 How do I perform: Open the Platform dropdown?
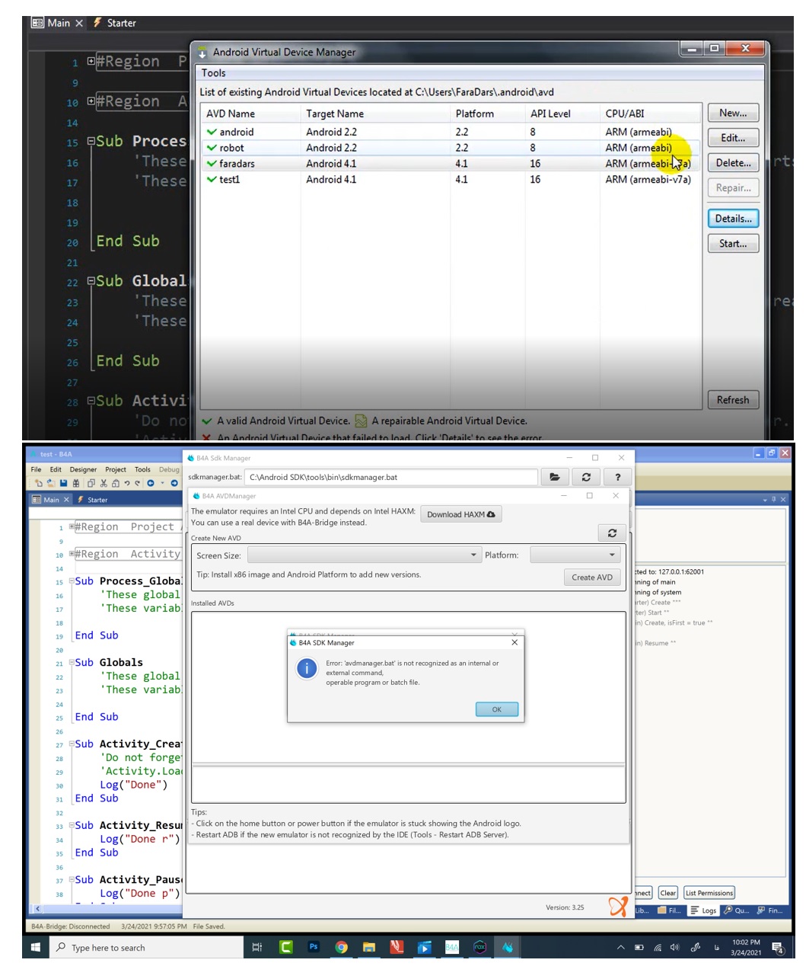coord(575,555)
